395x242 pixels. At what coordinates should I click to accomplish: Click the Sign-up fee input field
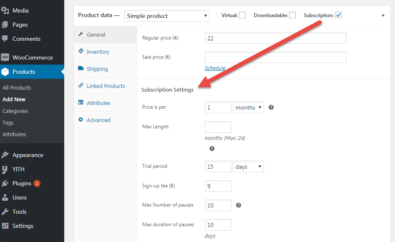pos(218,186)
